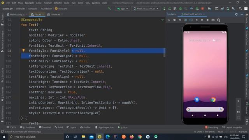This screenshot has height=140, width=249.
Task: Click the Google search bar on emulator screen
Action: click(x=205, y=109)
